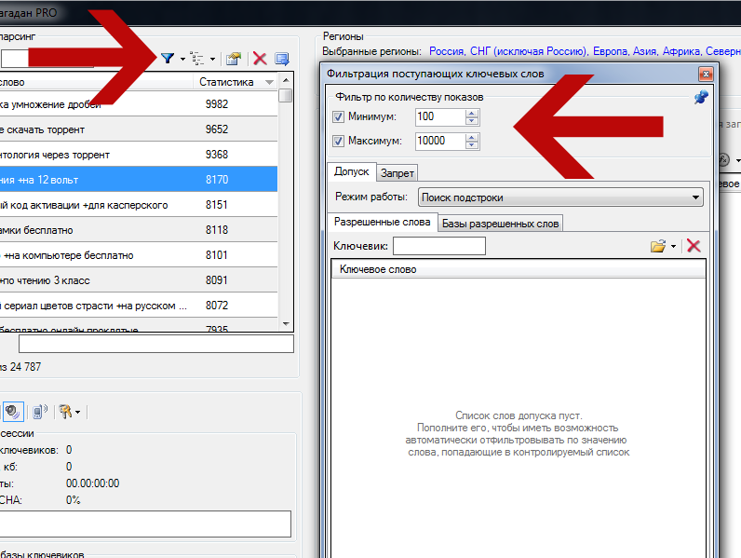
Task: Click the keys icon in lower toolbar
Action: tap(66, 412)
